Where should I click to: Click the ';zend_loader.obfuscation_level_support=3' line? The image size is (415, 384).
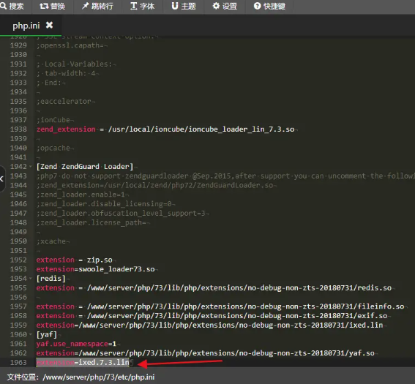pos(121,214)
